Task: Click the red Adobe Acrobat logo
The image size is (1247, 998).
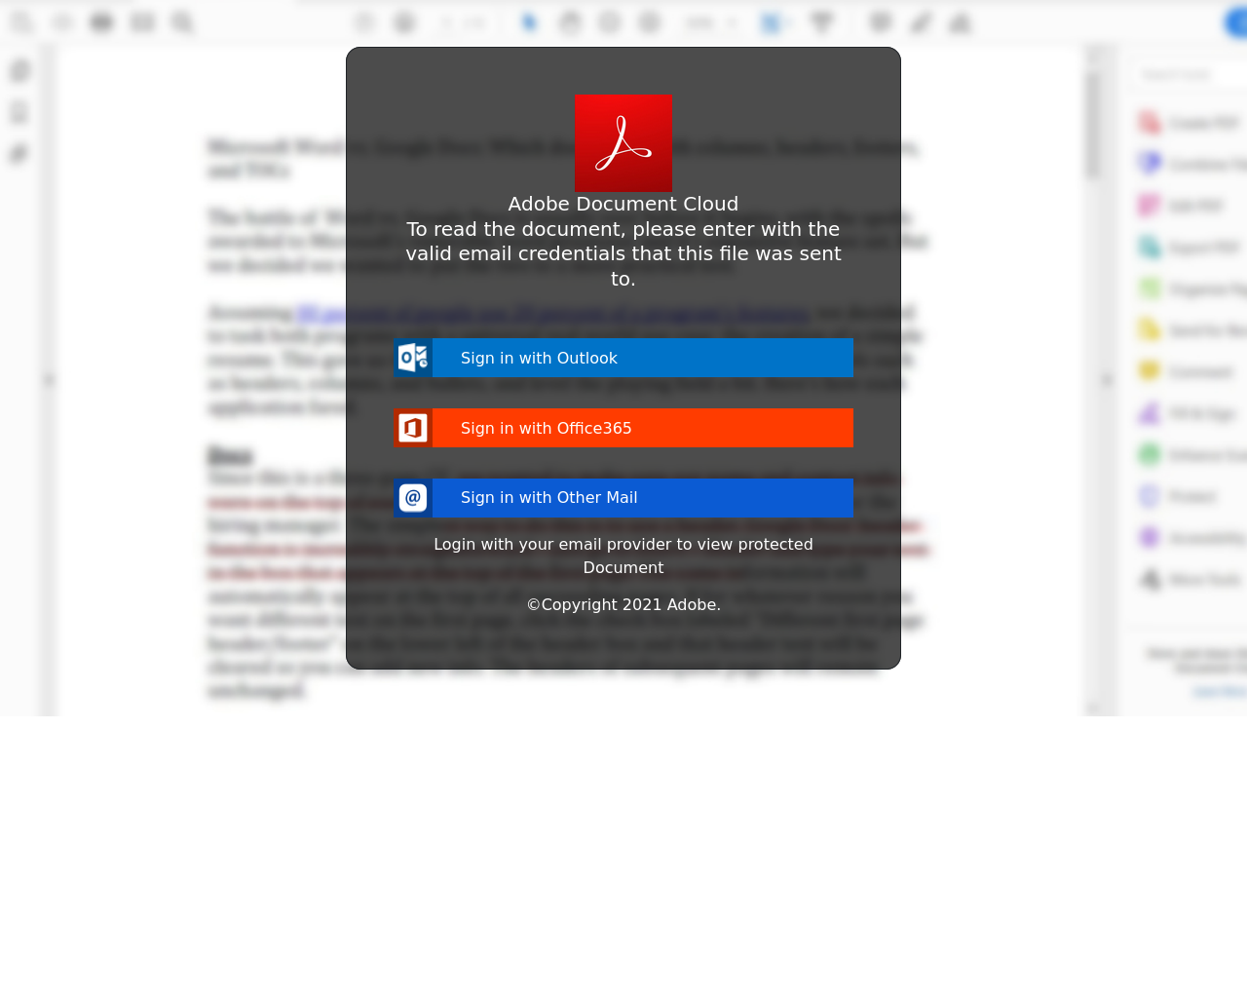Action: coord(623,143)
